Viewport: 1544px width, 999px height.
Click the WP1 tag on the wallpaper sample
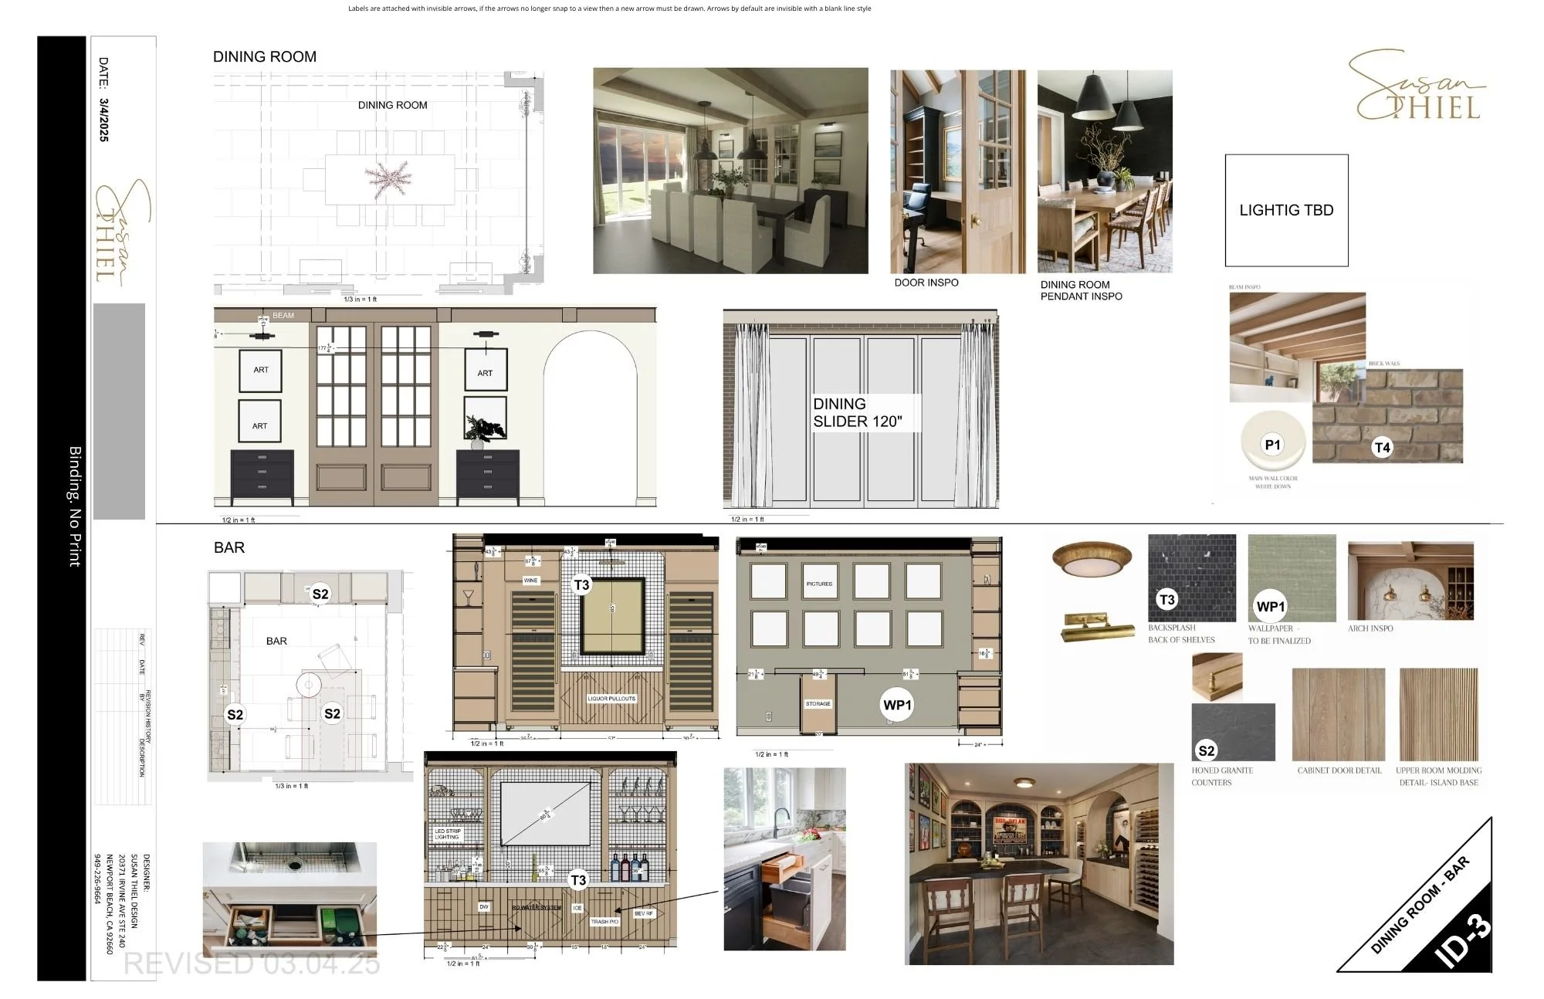click(1271, 607)
